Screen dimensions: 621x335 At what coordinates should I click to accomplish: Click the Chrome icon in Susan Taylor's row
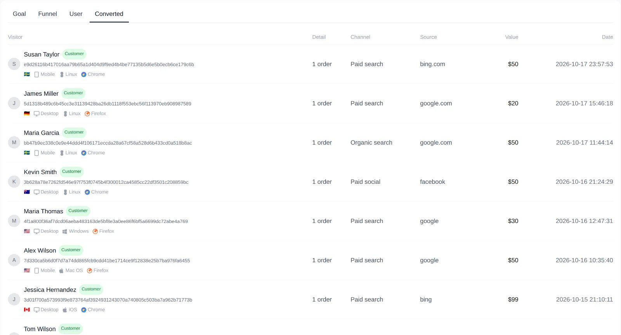83,74
